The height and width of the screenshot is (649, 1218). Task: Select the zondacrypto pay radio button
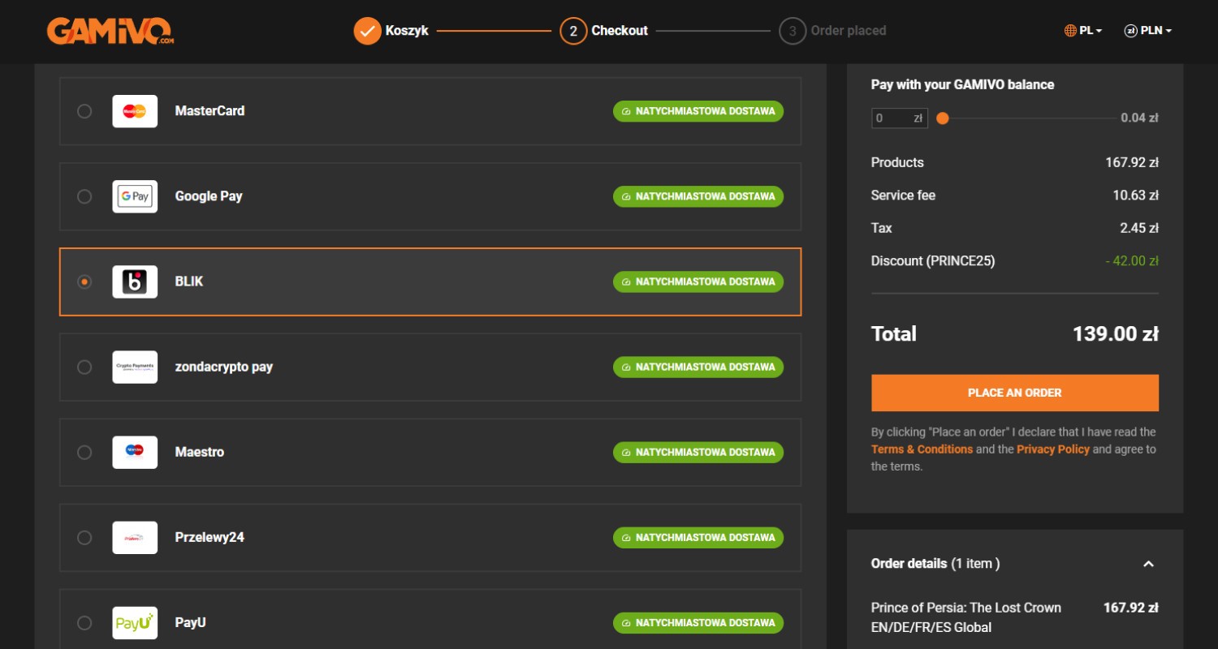point(84,367)
